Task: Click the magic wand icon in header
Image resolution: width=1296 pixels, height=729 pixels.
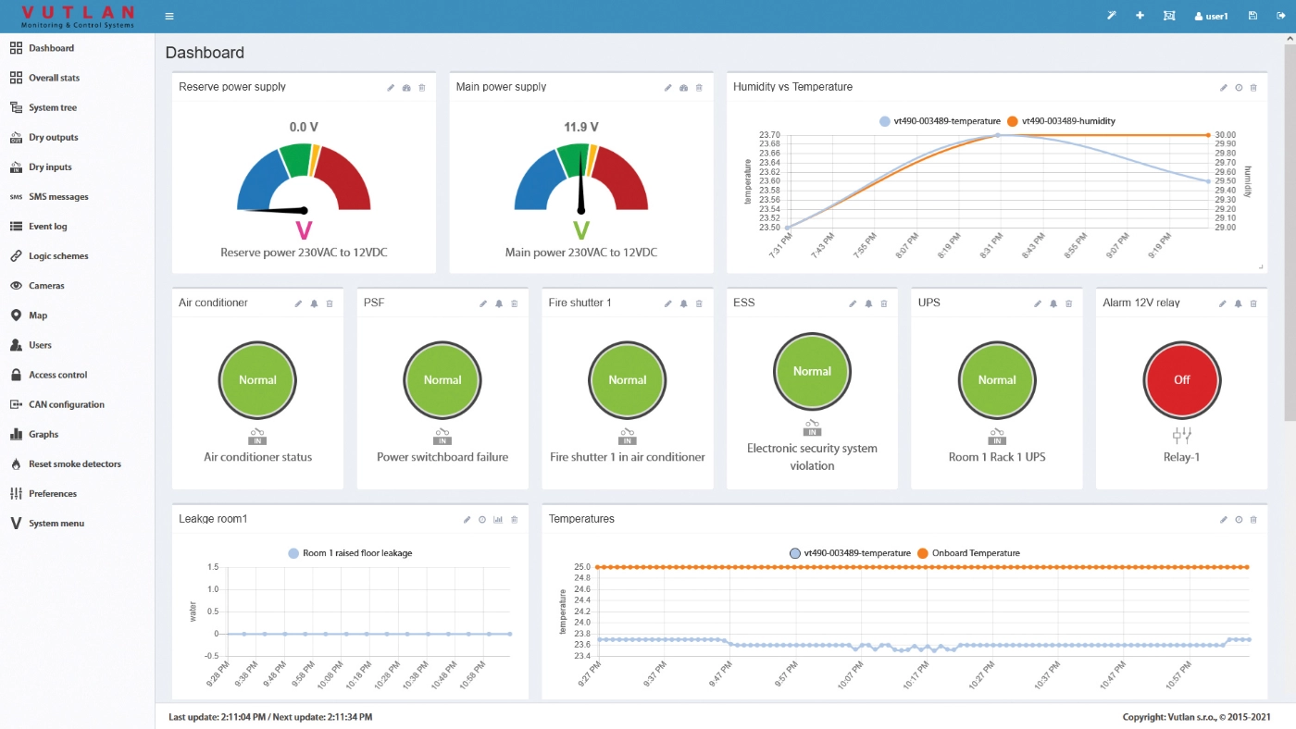Action: 1112,16
